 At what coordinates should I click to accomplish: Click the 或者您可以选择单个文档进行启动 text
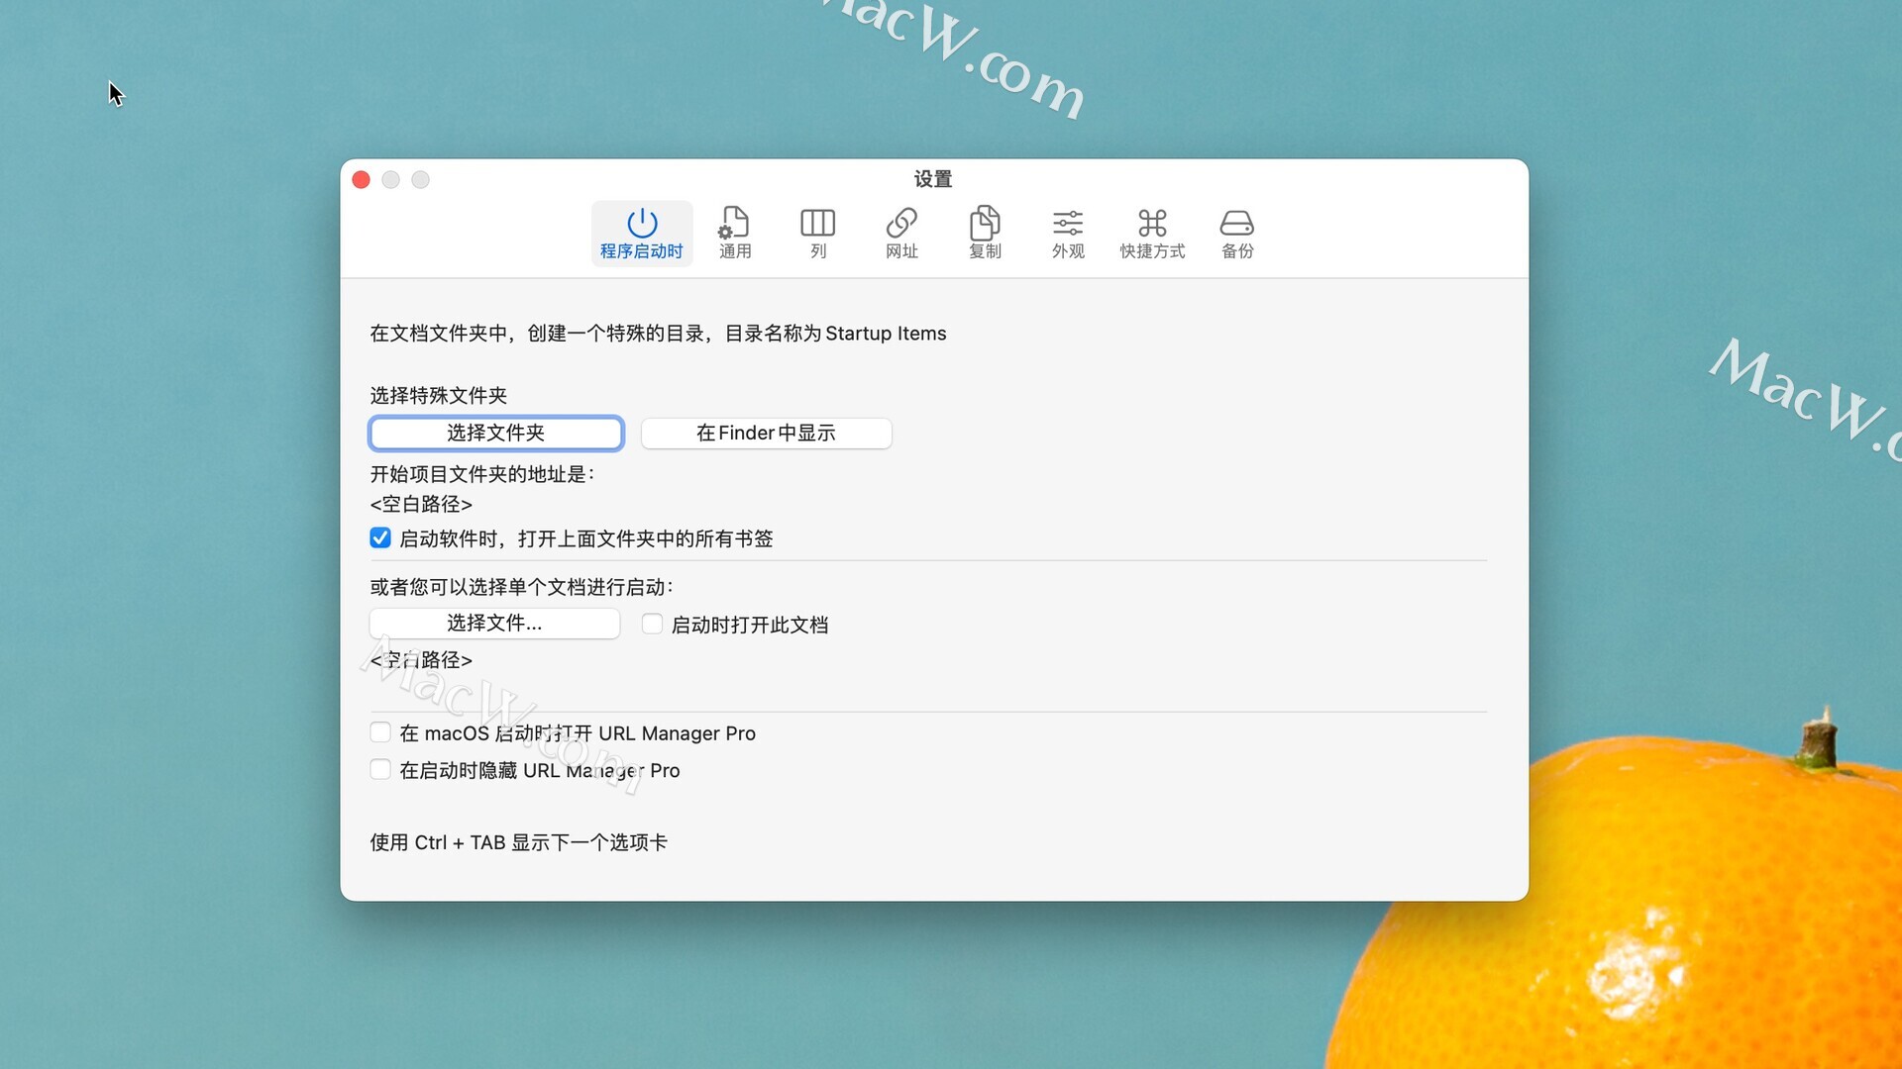click(522, 587)
